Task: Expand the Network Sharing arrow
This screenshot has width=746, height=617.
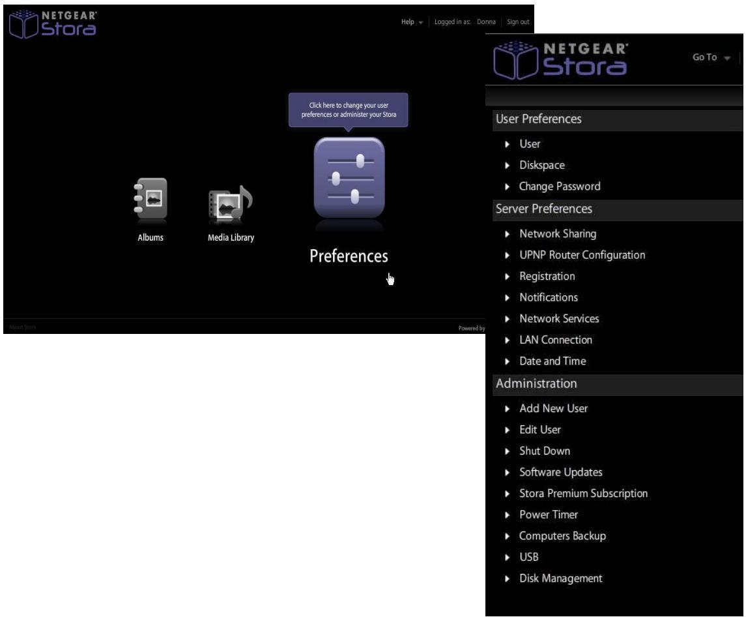Action: point(507,234)
